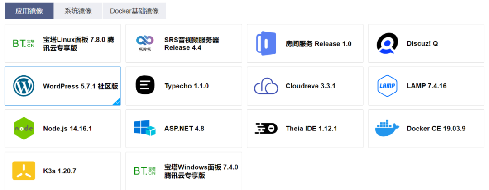The height and width of the screenshot is (190, 489).
Task: Select 宝塔Linux面板 7.8.0 腾讯云专享版 text
Action: tap(79, 44)
